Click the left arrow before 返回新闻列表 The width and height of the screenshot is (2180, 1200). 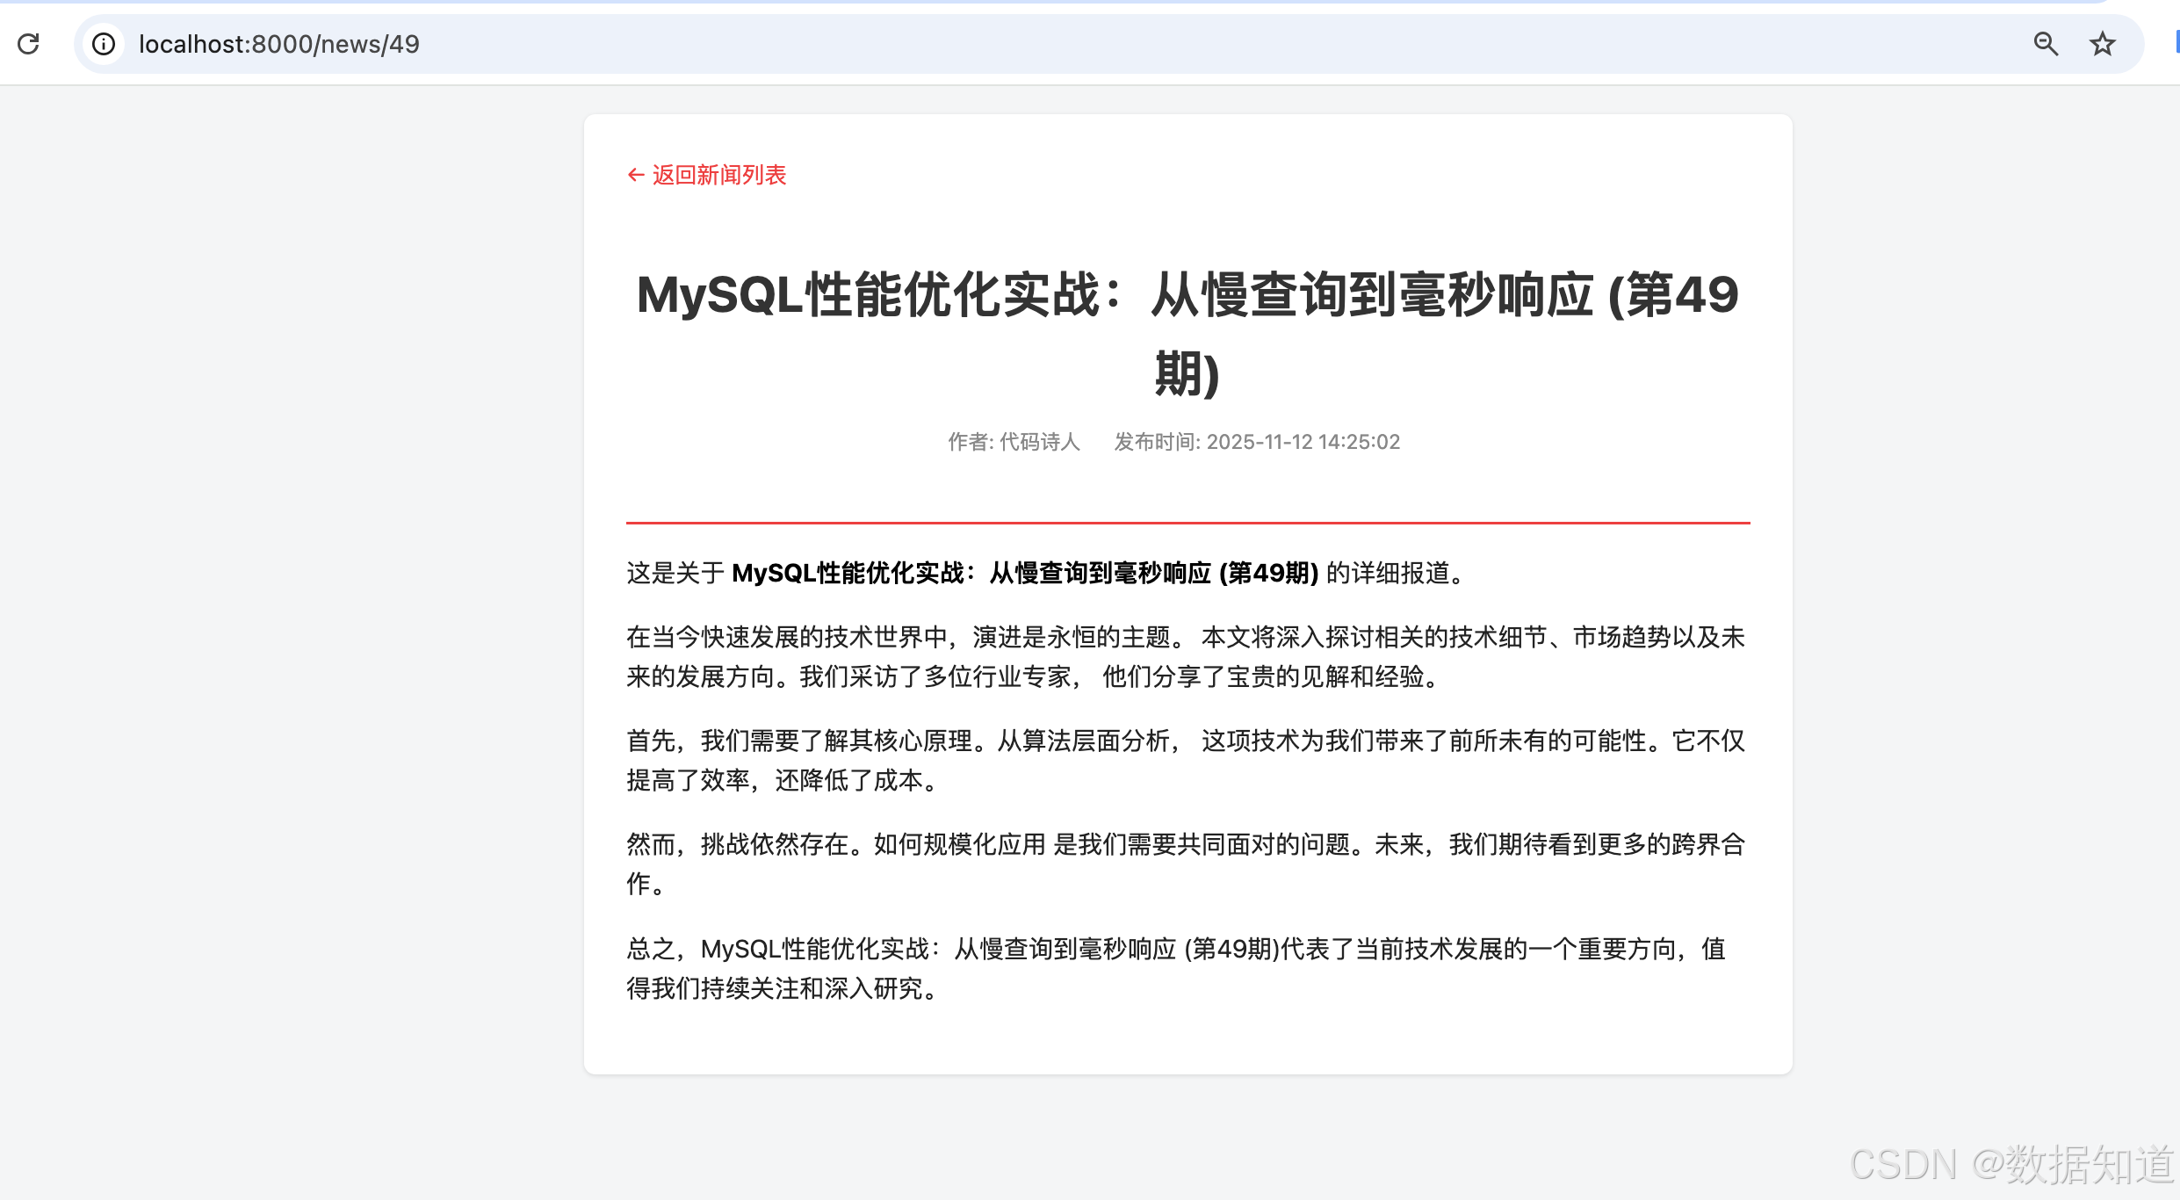point(636,175)
